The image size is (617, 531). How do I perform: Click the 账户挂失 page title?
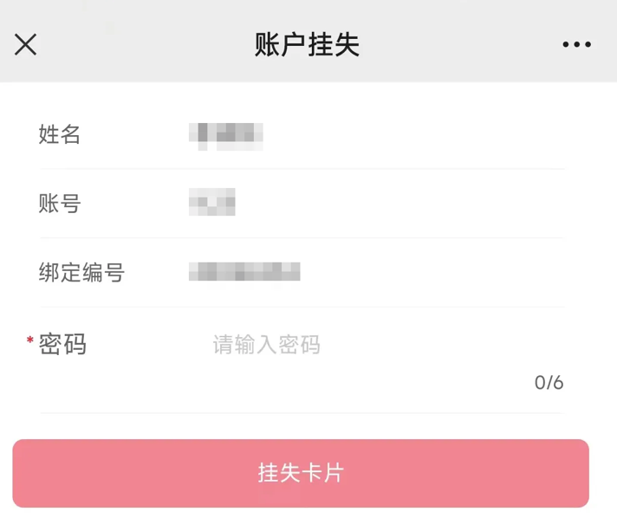(307, 44)
